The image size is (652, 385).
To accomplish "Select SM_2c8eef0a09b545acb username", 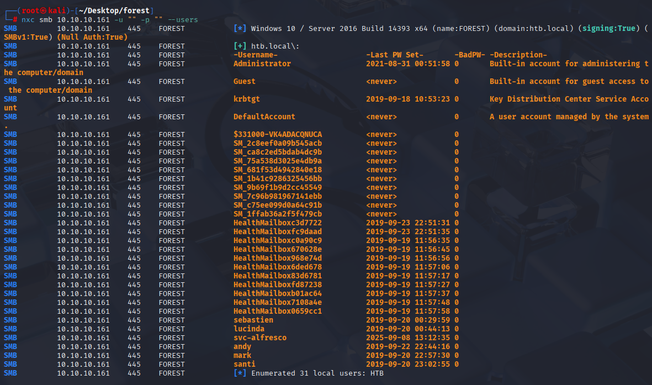I will (x=277, y=143).
